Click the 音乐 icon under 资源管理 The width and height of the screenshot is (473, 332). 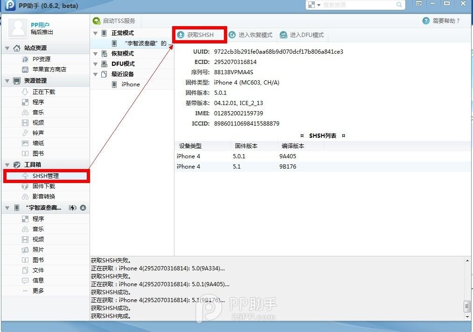25,113
